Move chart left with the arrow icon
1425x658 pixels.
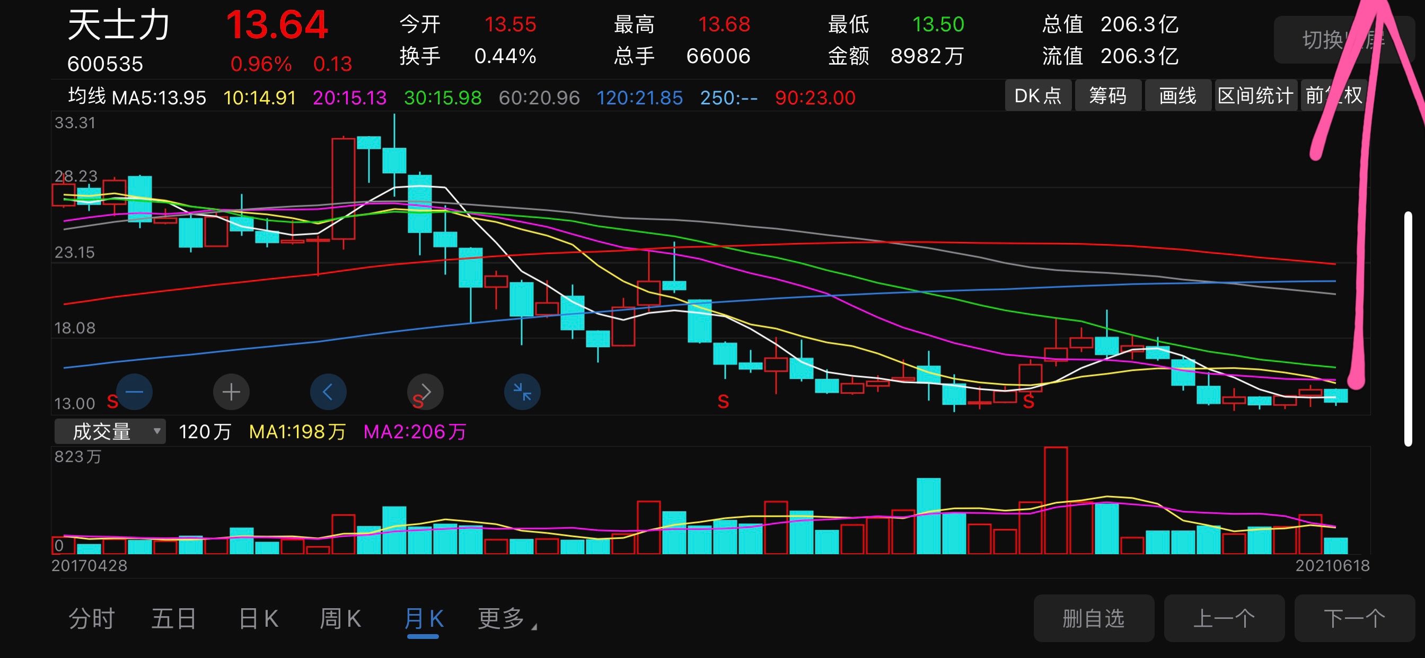pyautogui.click(x=328, y=392)
